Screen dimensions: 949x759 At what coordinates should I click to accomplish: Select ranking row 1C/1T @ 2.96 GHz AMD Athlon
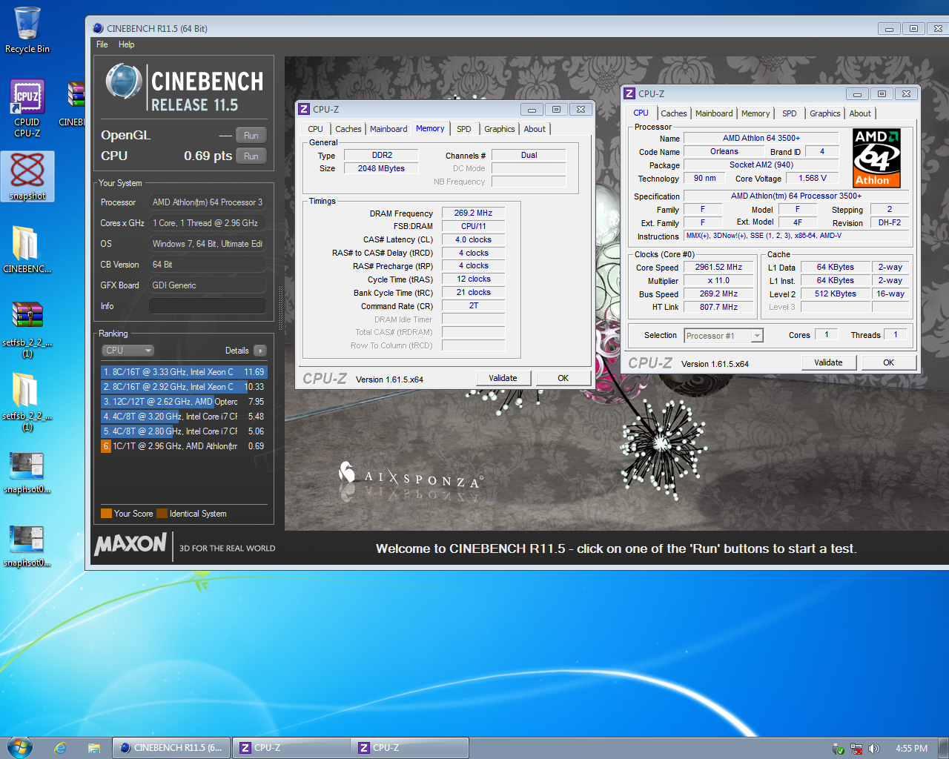pyautogui.click(x=184, y=446)
